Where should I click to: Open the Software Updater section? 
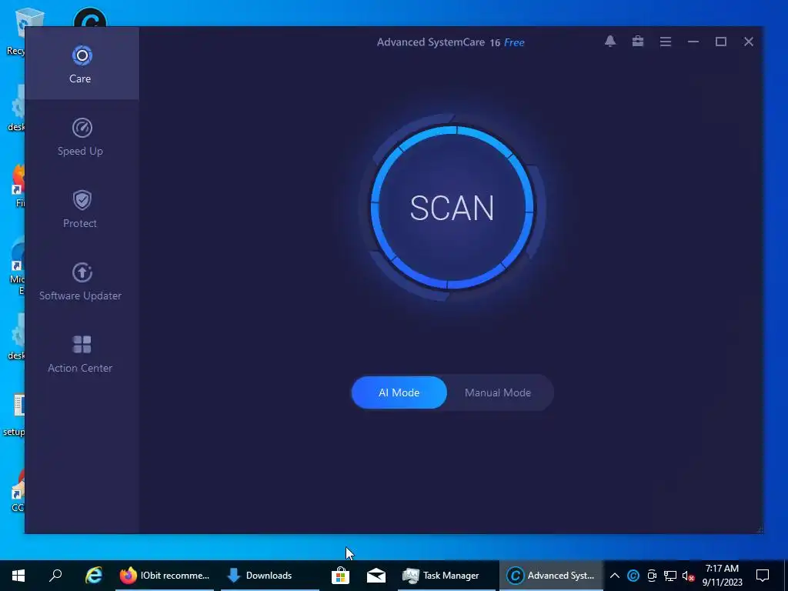pyautogui.click(x=80, y=282)
